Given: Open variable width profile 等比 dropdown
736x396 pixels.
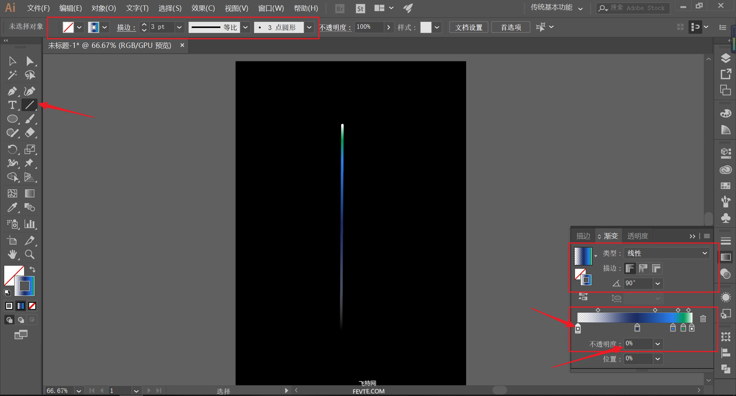Looking at the screenshot, I should coord(246,27).
